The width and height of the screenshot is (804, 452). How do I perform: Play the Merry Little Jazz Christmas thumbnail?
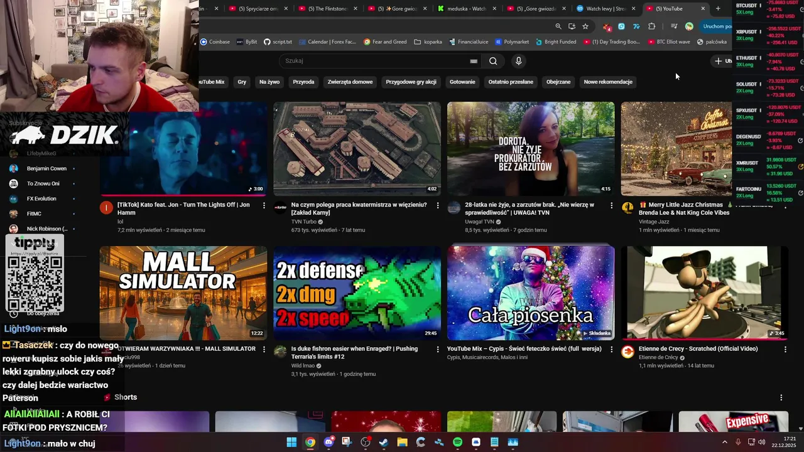tap(676, 149)
